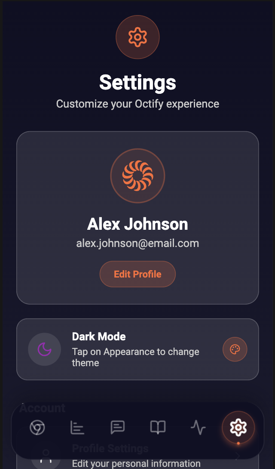Select the circular browser-style icon in bottom navigation
The height and width of the screenshot is (469, 275).
click(x=37, y=427)
